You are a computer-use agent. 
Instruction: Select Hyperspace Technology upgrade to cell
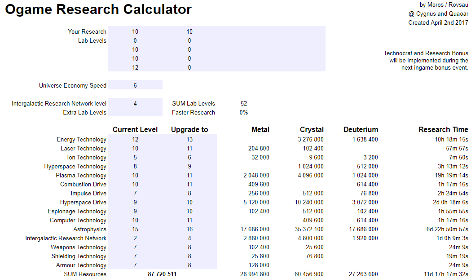coord(189,167)
